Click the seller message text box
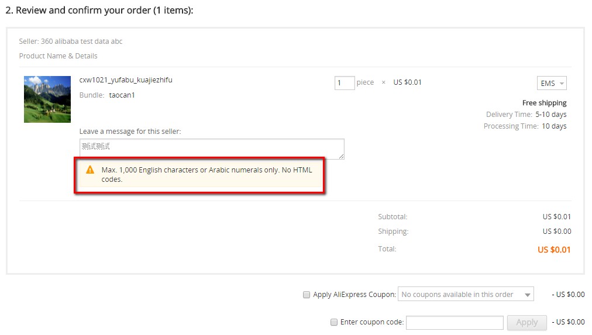The height and width of the screenshot is (335, 592). click(x=211, y=148)
